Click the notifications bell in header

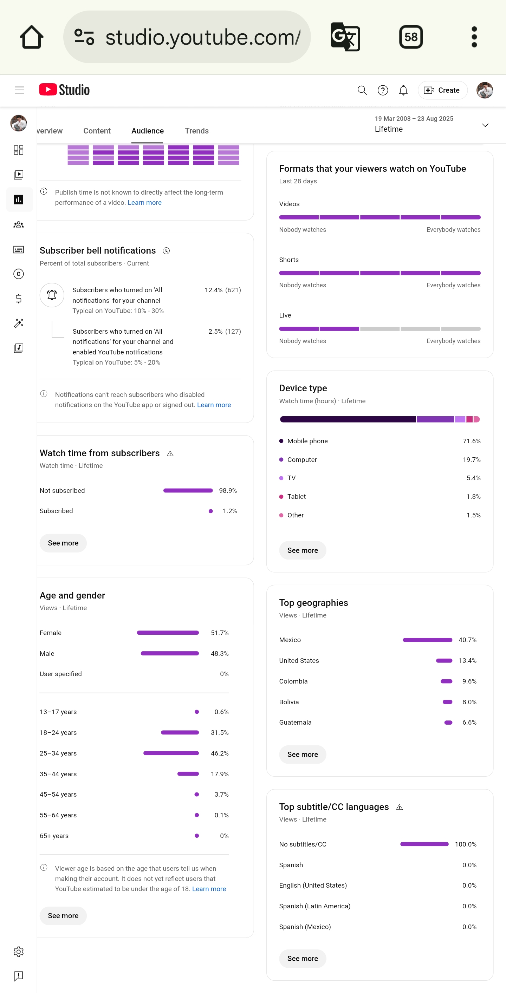(x=403, y=90)
